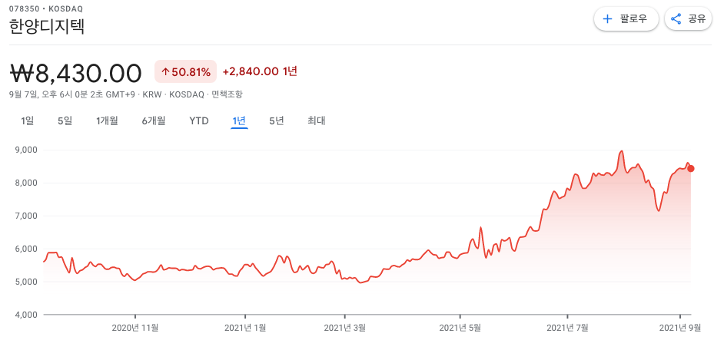Select the 5일 time range tab
Screen dimensions: 714x340
click(65, 121)
